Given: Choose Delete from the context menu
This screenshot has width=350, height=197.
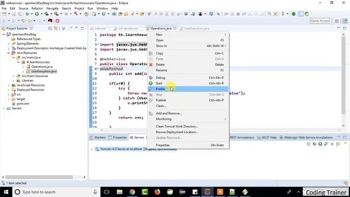Looking at the screenshot, I should tap(188, 65).
